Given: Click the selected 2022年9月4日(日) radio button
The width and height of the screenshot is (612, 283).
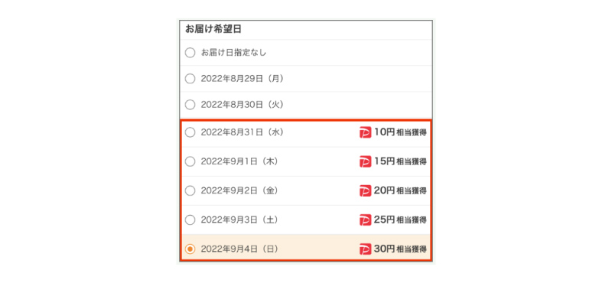Looking at the screenshot, I should [x=190, y=249].
